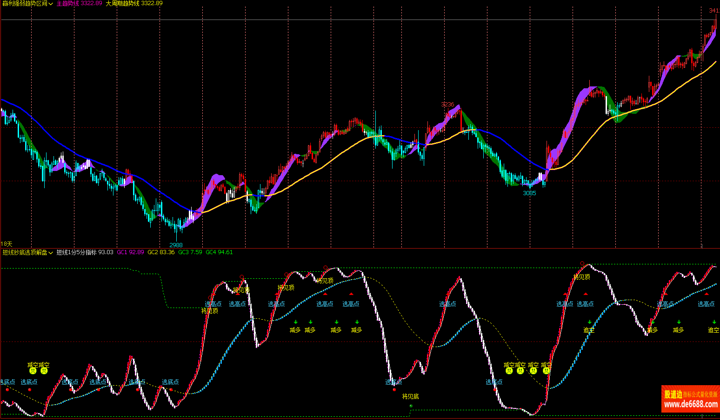Click the 18天 period label
The height and width of the screenshot is (420, 720).
tap(7, 244)
